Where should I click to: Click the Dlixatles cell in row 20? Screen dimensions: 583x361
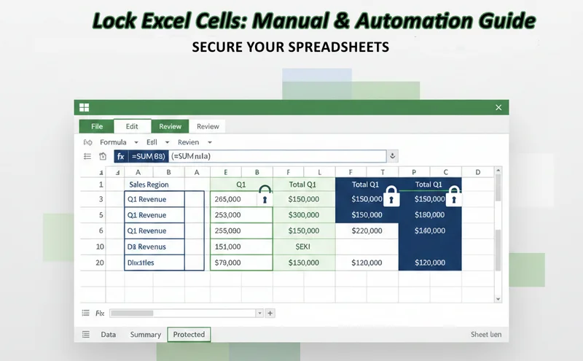tap(154, 263)
